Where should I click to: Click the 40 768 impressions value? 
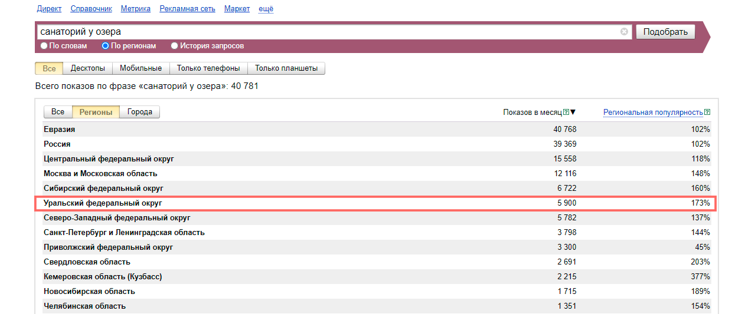(x=565, y=129)
